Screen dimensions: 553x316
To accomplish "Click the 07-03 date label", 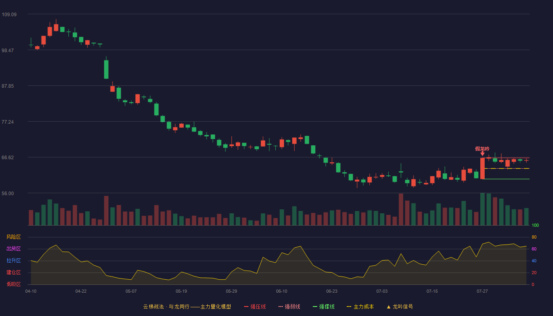I will [x=382, y=291].
